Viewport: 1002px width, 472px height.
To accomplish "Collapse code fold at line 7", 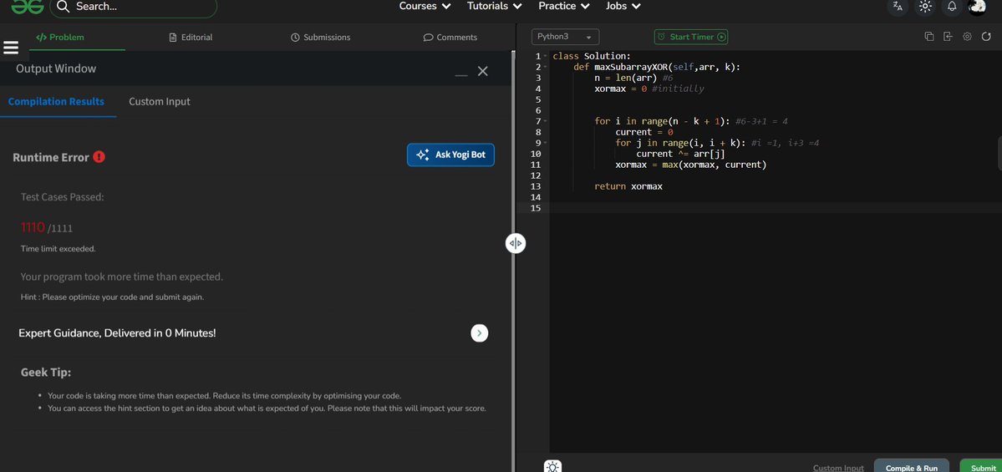I will (x=545, y=121).
